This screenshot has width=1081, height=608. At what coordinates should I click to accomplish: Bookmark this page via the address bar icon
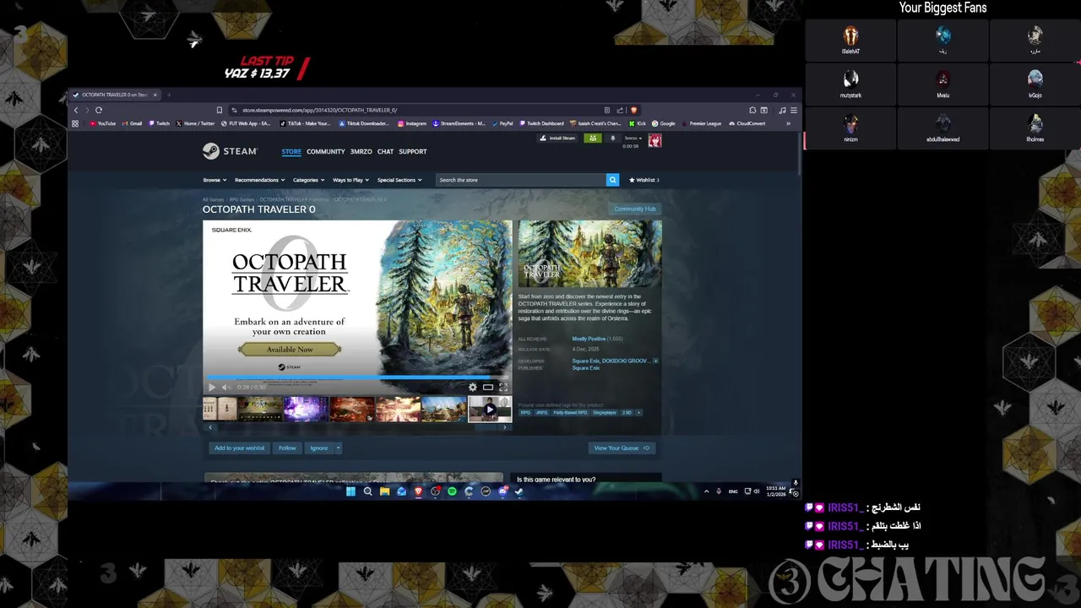point(220,110)
